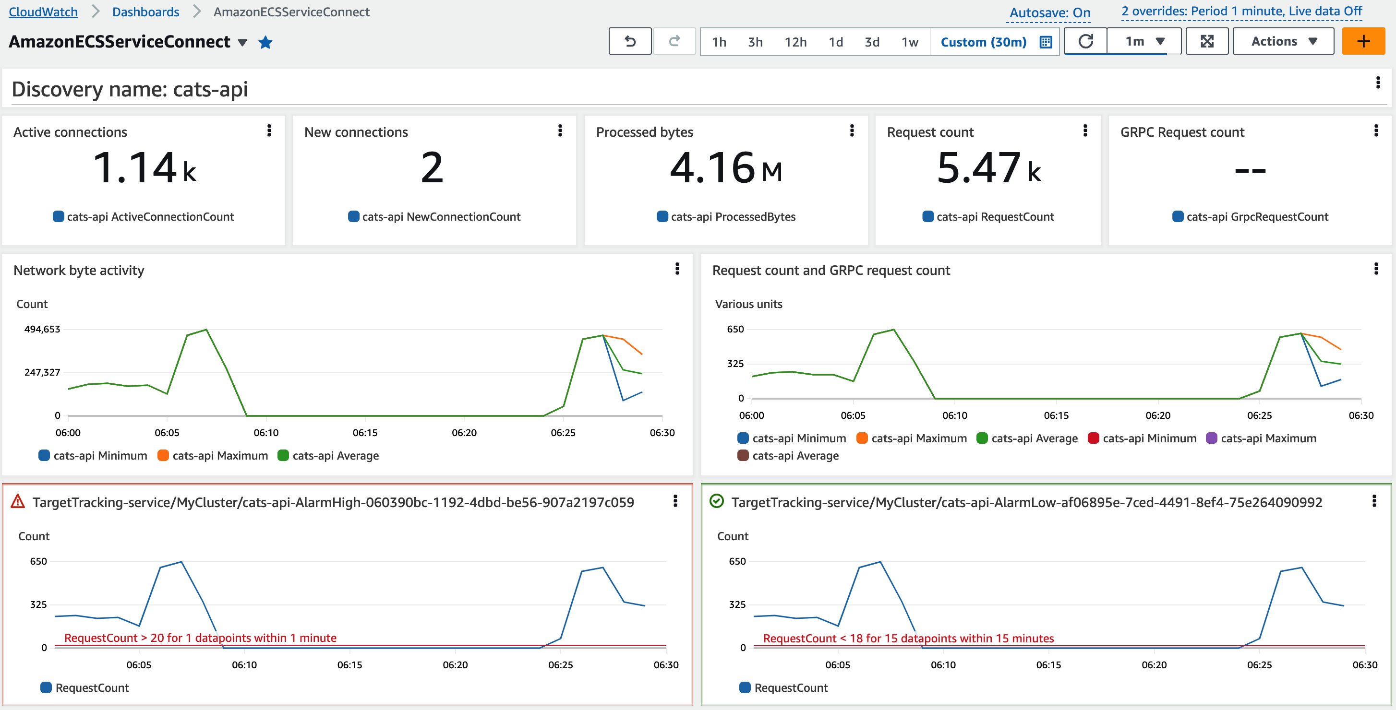Expand the AmazonECSServiceConnect dashboard name dropdown
The width and height of the screenshot is (1396, 710).
pyautogui.click(x=243, y=42)
